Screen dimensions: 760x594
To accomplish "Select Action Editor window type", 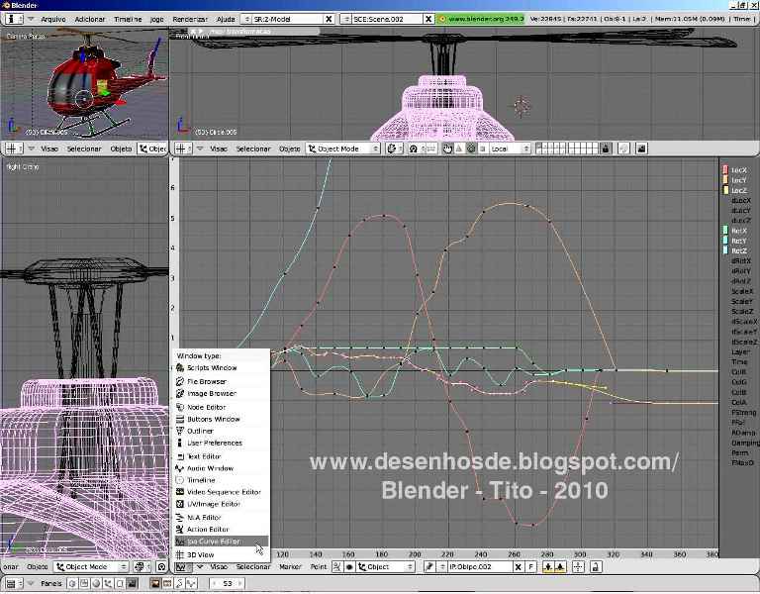I will [x=221, y=530].
